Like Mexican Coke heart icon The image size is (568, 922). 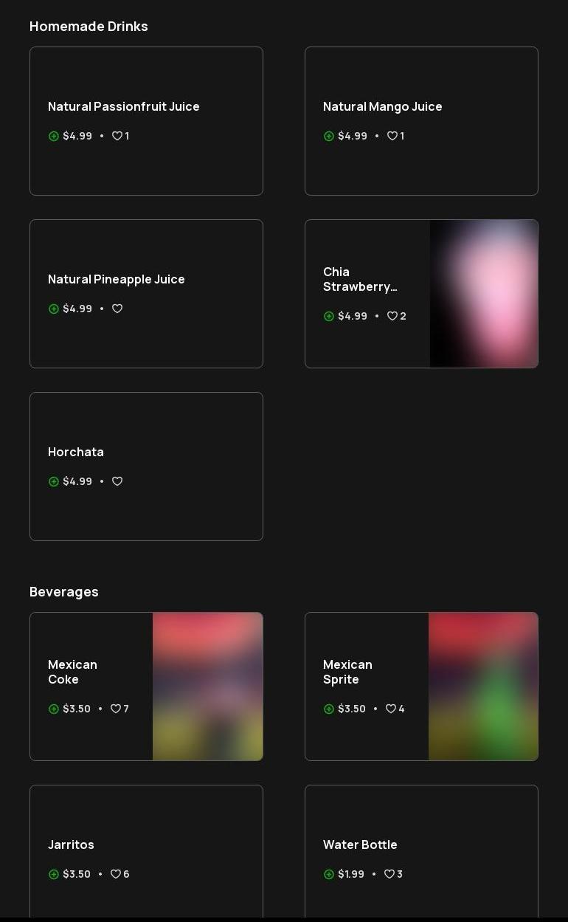[x=115, y=709]
